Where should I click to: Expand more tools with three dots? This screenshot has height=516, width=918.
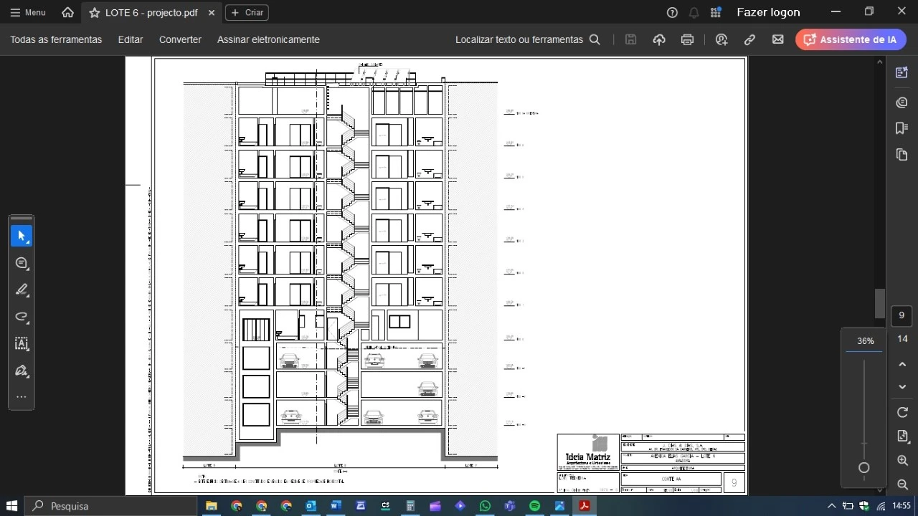point(22,397)
